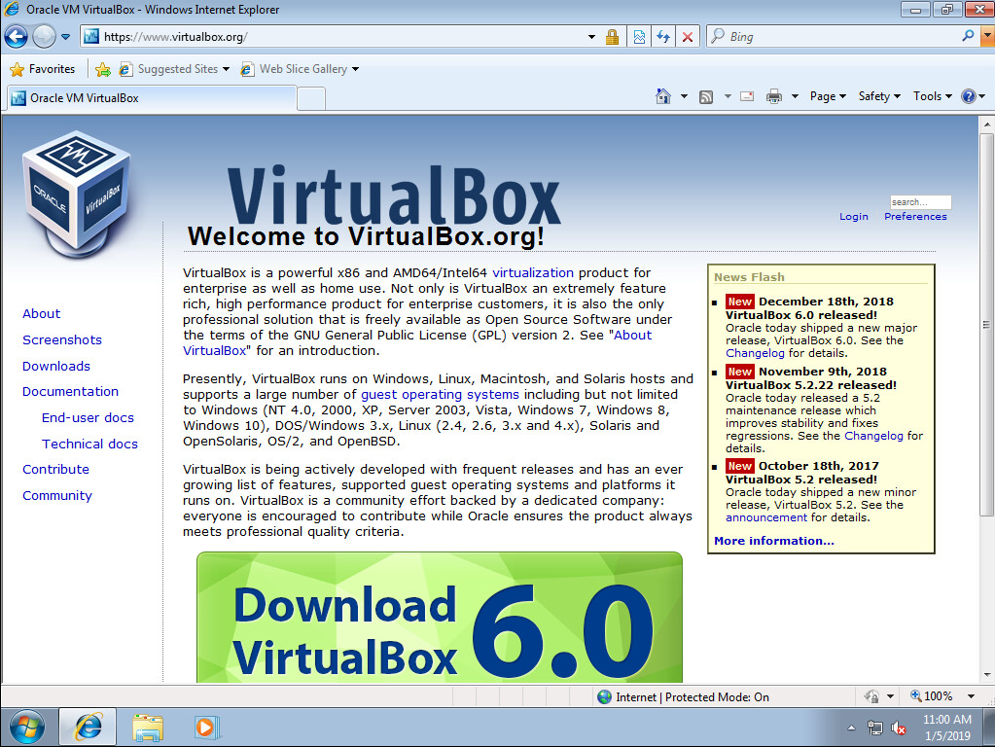Click Add to Favorites Bar icon
This screenshot has height=747, width=995.
(x=103, y=69)
